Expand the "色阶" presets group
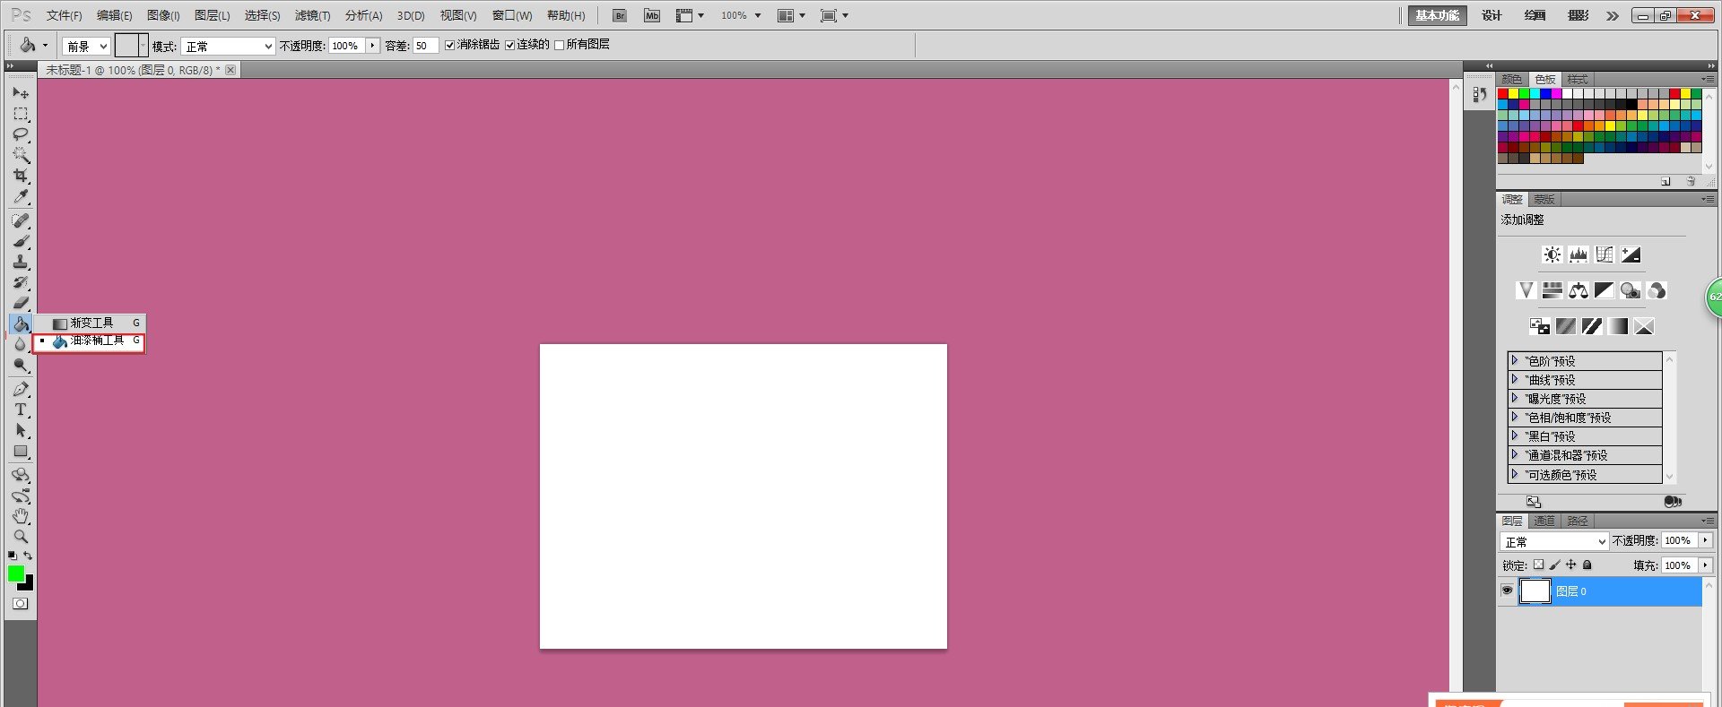The image size is (1722, 707). pos(1515,360)
